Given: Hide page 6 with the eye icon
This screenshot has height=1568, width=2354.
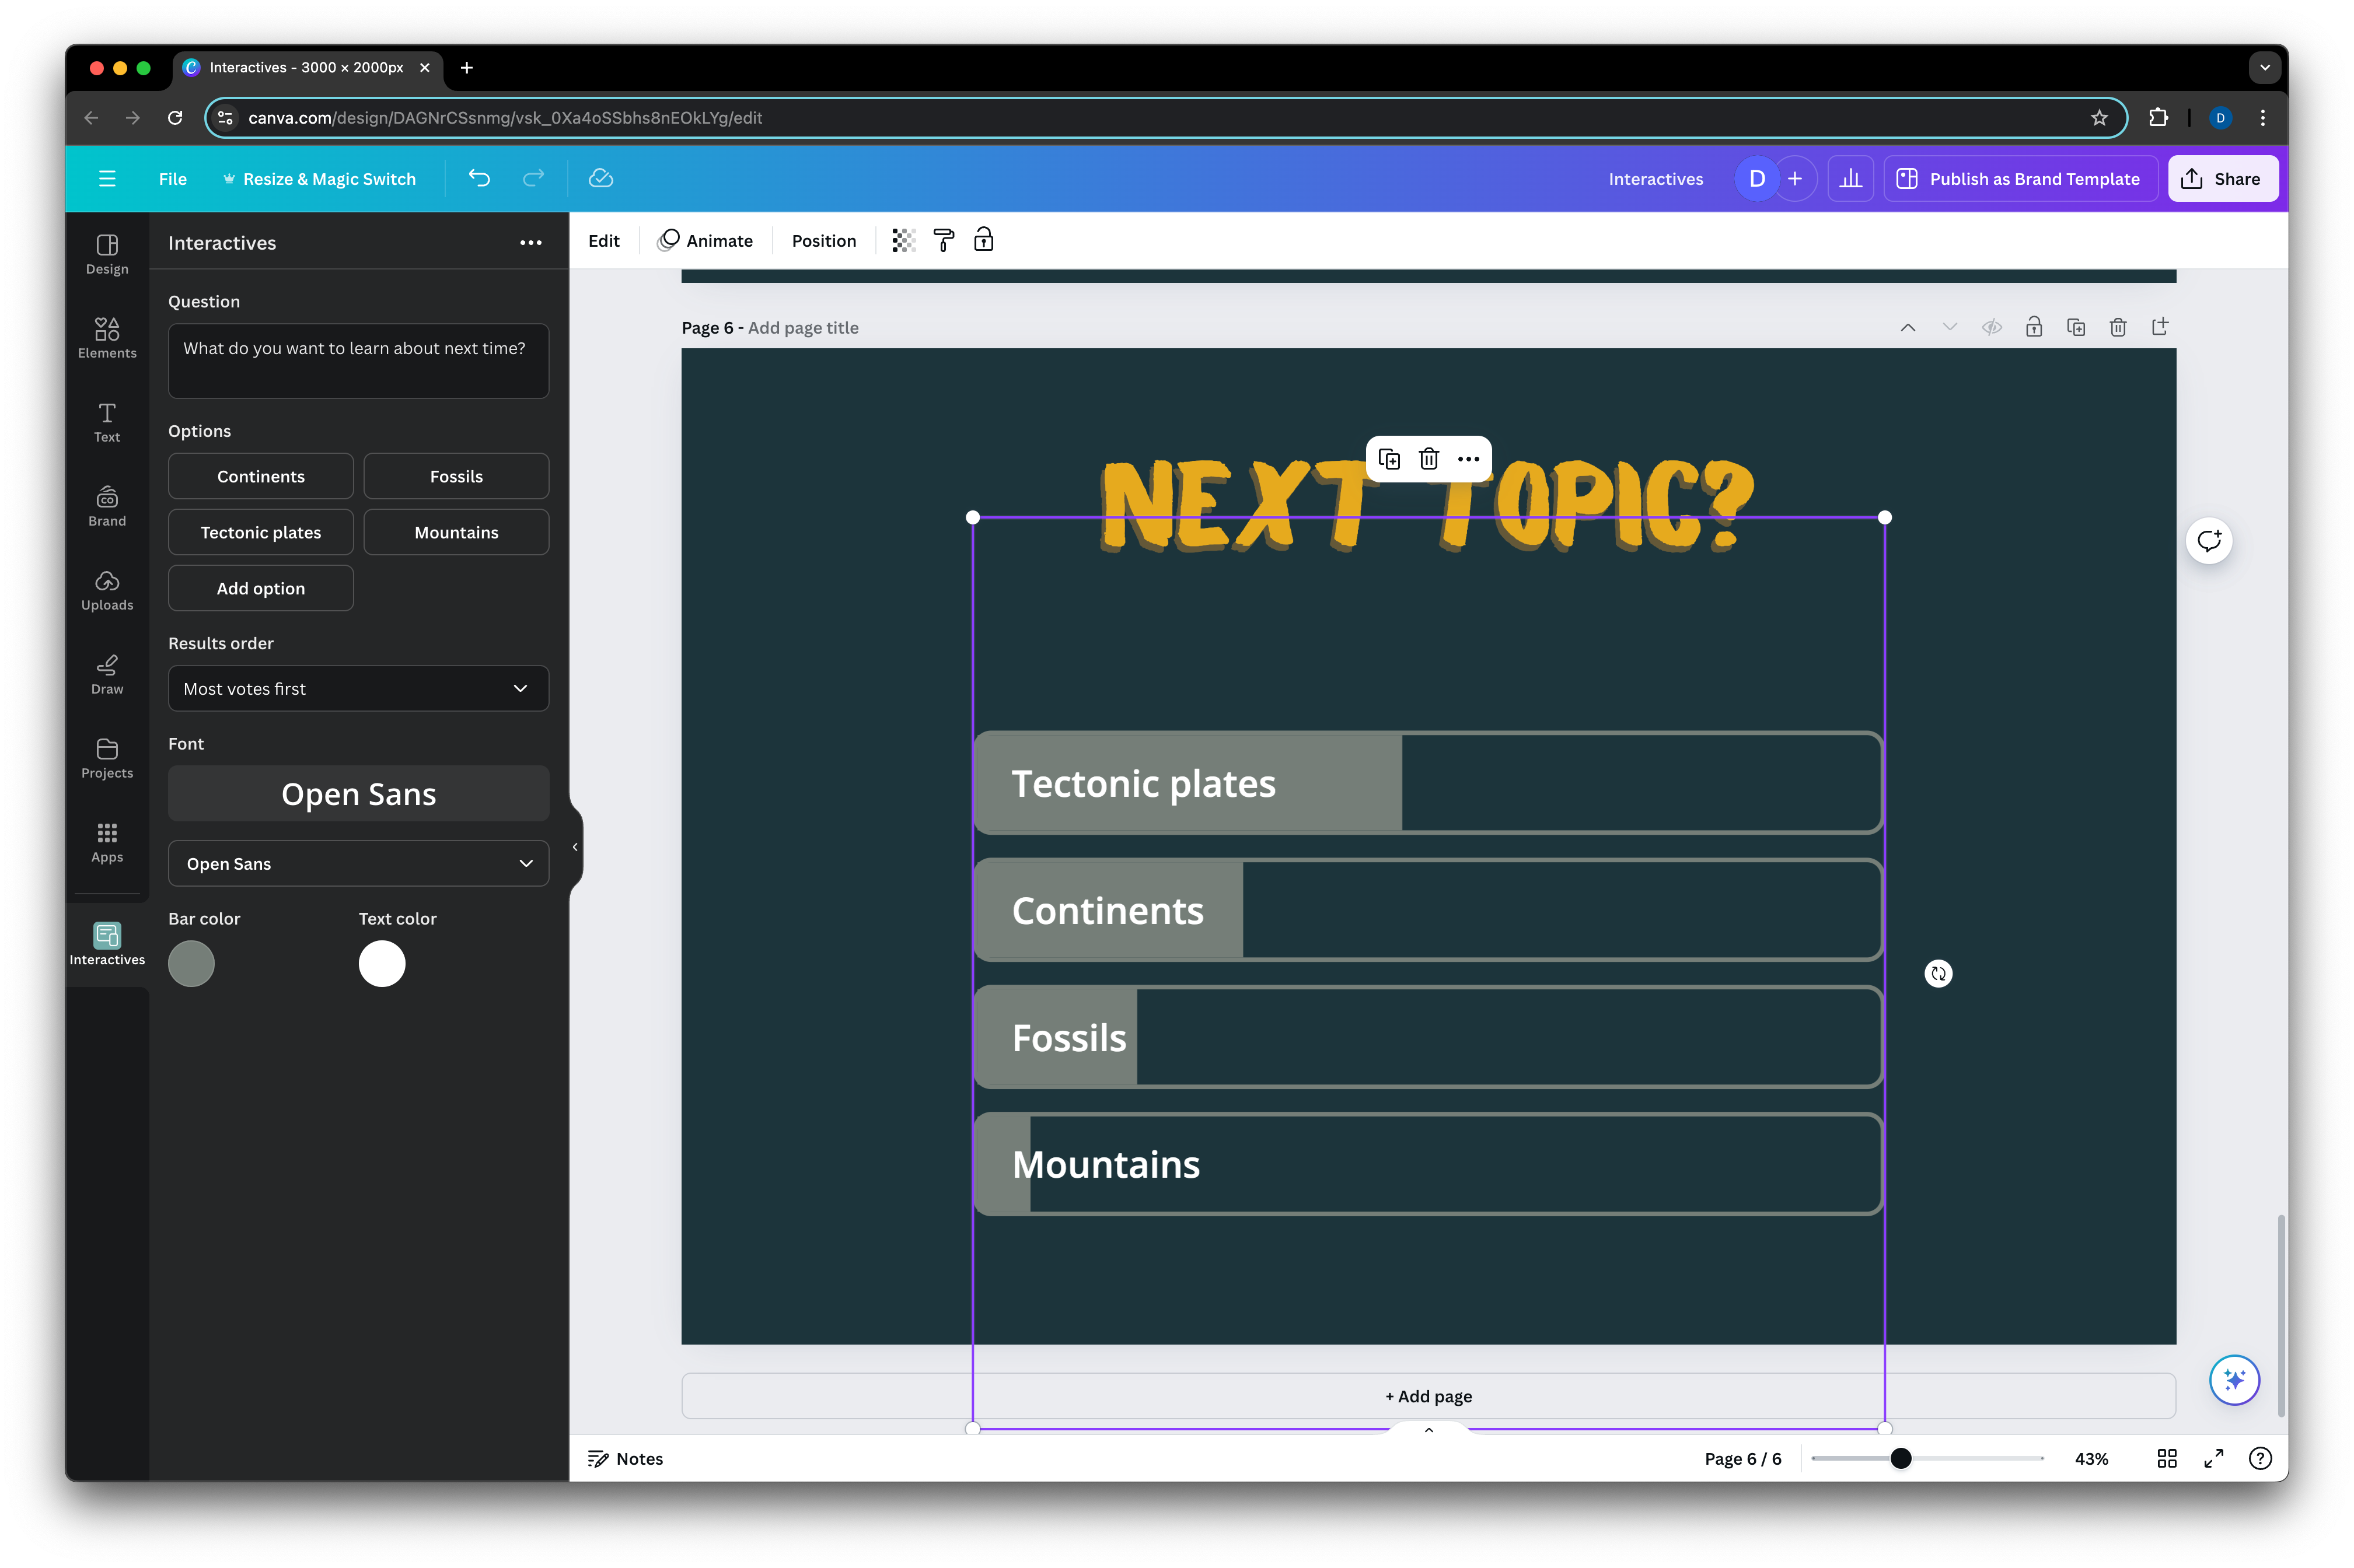Looking at the screenshot, I should tap(1991, 327).
